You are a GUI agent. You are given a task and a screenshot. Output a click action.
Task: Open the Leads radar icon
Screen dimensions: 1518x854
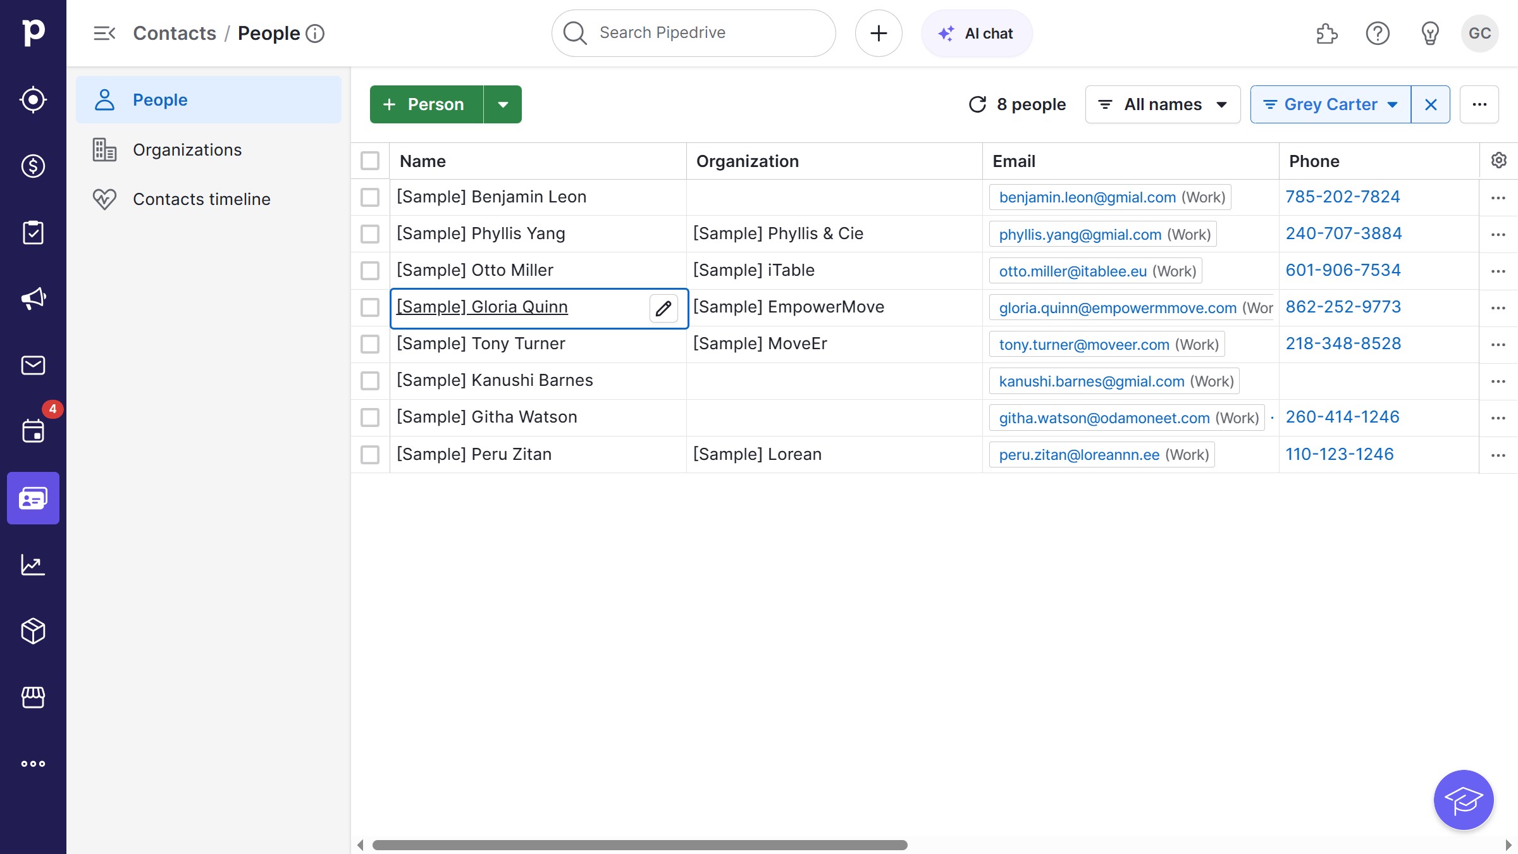33,99
